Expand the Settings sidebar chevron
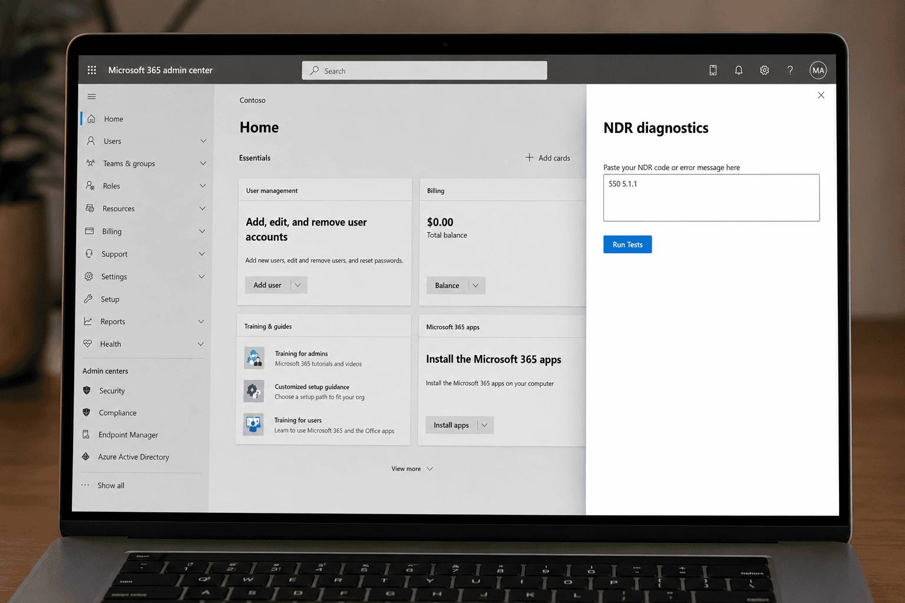This screenshot has height=603, width=905. pos(202,276)
